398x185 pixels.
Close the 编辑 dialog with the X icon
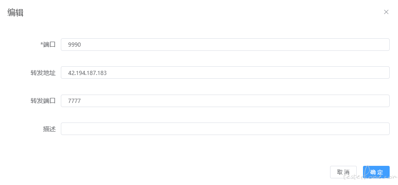coord(386,12)
